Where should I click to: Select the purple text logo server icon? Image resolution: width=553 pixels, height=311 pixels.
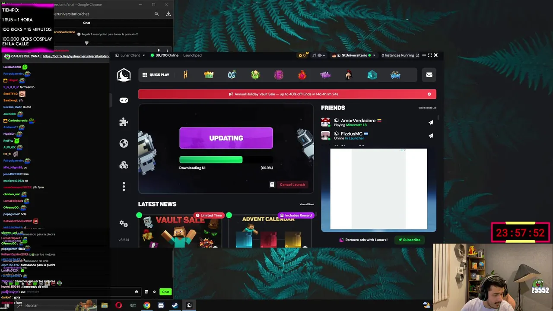point(325,75)
